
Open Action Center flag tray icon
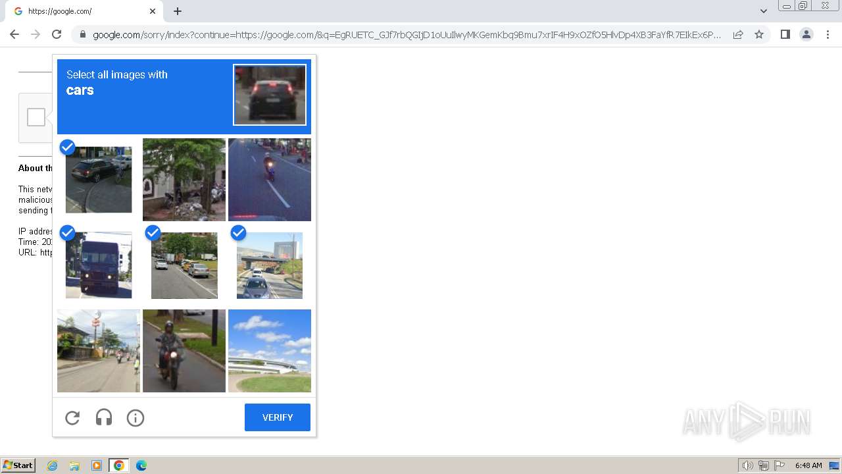[x=780, y=465]
